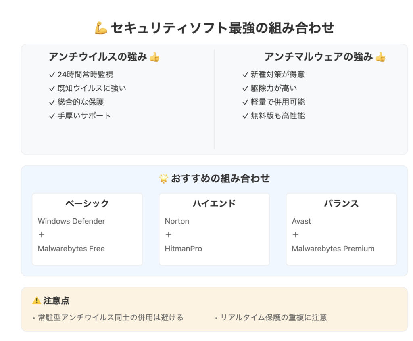Click Norton in the ハイエンド card
Image resolution: width=413 pixels, height=341 pixels.
[177, 221]
